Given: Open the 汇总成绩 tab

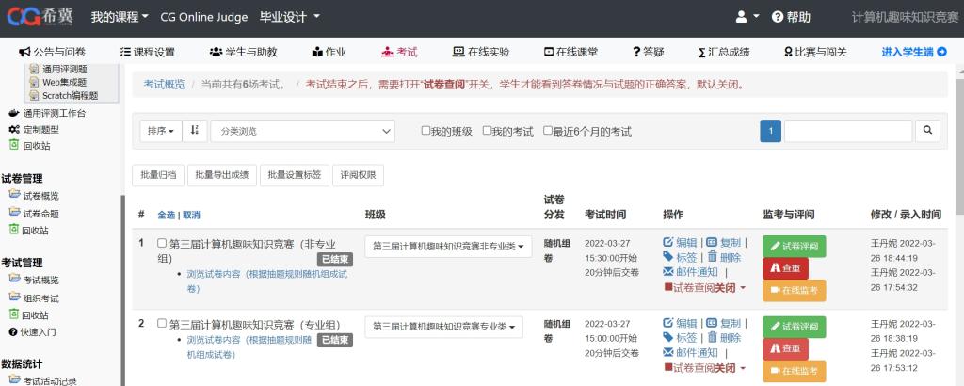Looking at the screenshot, I should pyautogui.click(x=723, y=52).
